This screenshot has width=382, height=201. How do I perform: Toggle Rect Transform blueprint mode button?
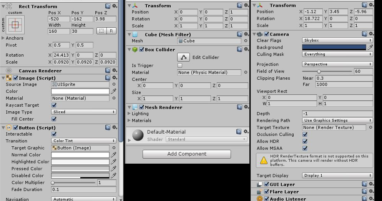click(x=101, y=31)
